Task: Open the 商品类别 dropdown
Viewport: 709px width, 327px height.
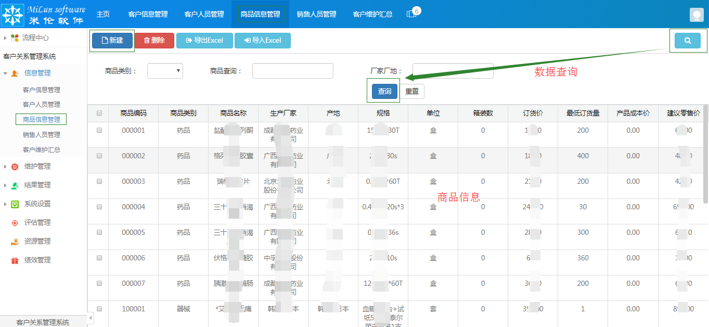Action: pyautogui.click(x=165, y=70)
